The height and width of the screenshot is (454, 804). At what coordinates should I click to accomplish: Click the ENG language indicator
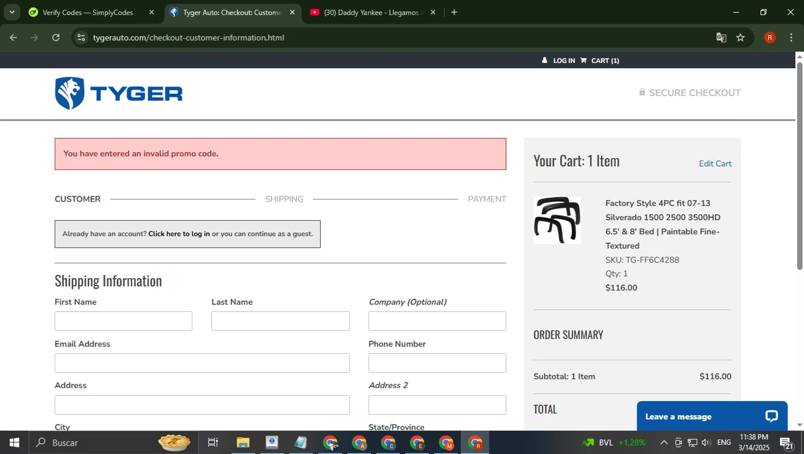(724, 443)
